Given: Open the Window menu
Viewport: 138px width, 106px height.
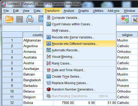Looking at the screenshot, I should (129, 11).
